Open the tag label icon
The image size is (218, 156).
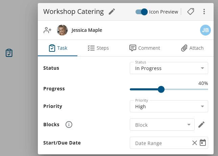[x=191, y=12]
